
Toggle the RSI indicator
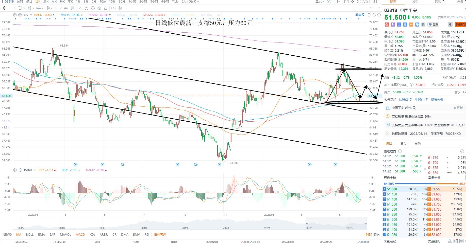[x=147, y=235]
